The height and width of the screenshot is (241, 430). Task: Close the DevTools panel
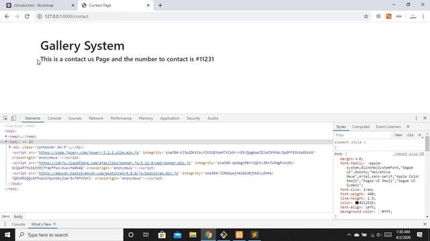(425, 118)
